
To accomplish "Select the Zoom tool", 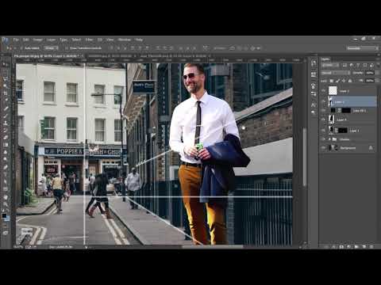I will pos(5,204).
